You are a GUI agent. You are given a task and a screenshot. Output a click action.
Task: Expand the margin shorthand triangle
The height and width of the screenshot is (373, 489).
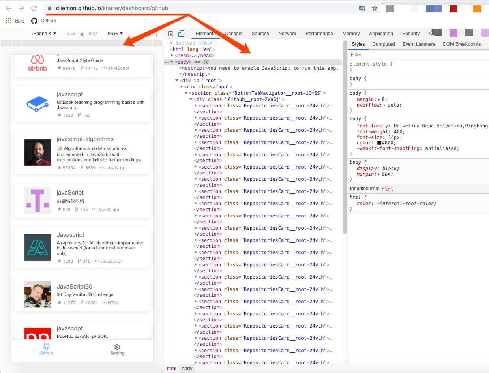coord(379,100)
